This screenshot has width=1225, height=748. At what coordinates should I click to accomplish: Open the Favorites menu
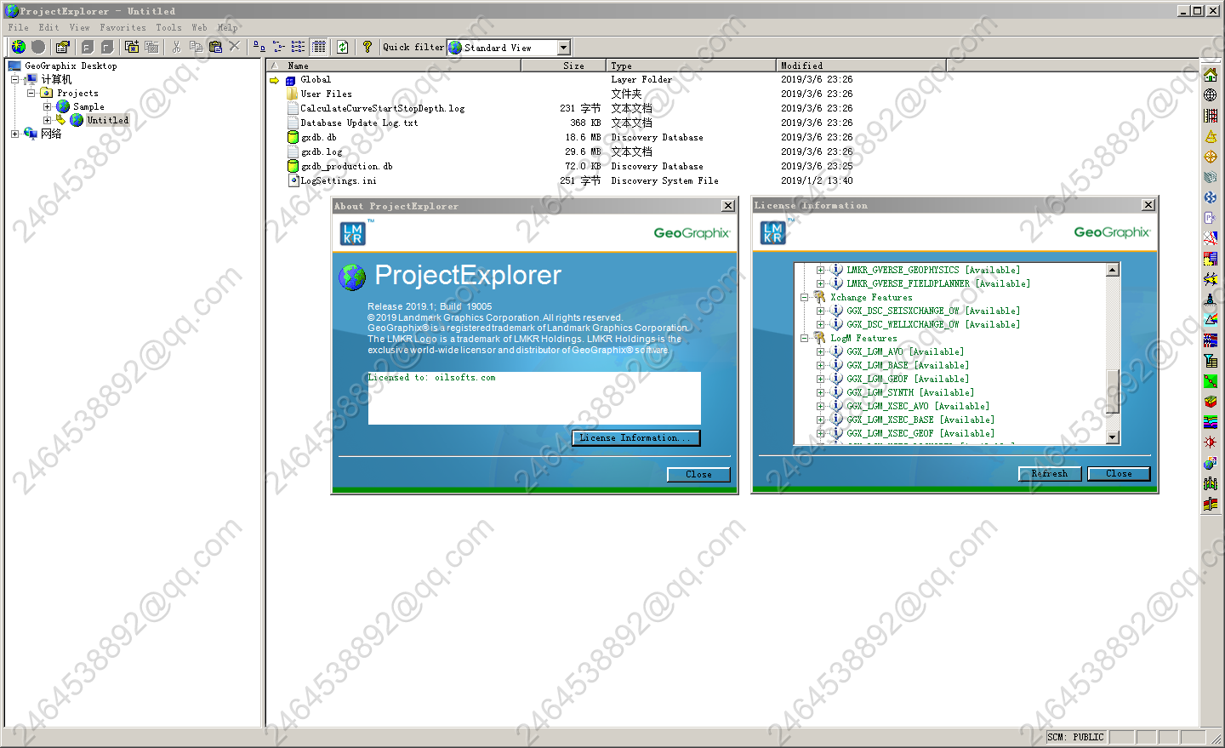click(x=122, y=27)
